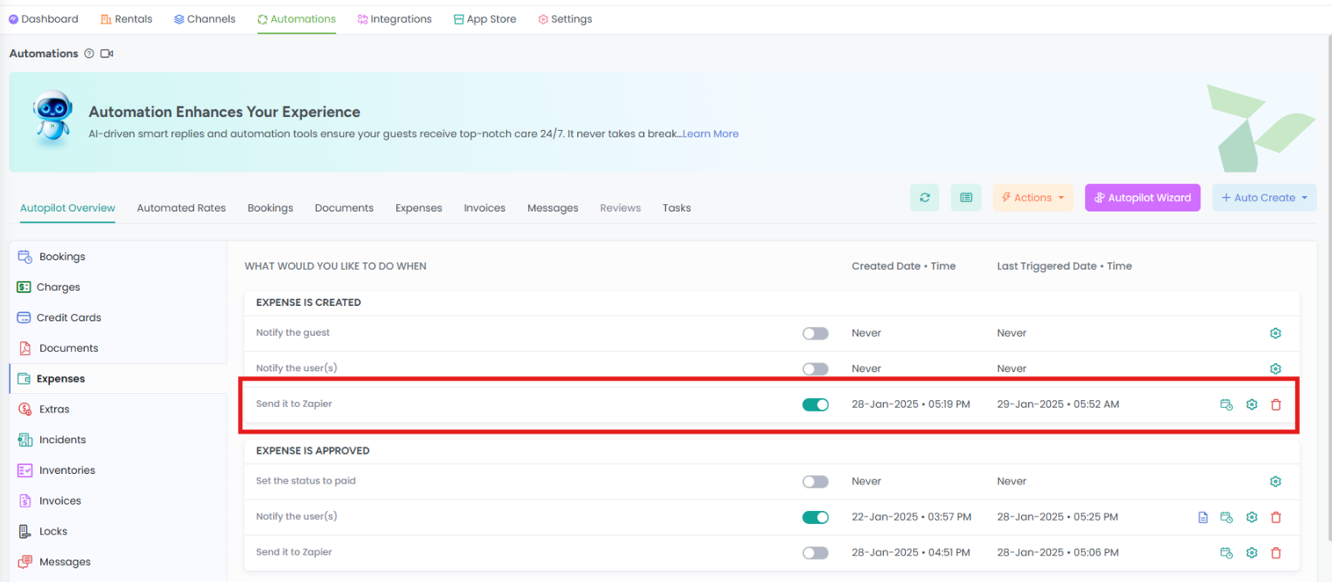1332x582 pixels.
Task: Open settings gear for created Notify the guest
Action: point(1275,333)
